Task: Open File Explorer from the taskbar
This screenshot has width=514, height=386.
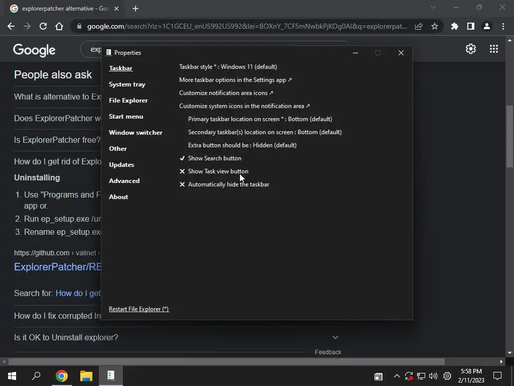Action: point(86,376)
